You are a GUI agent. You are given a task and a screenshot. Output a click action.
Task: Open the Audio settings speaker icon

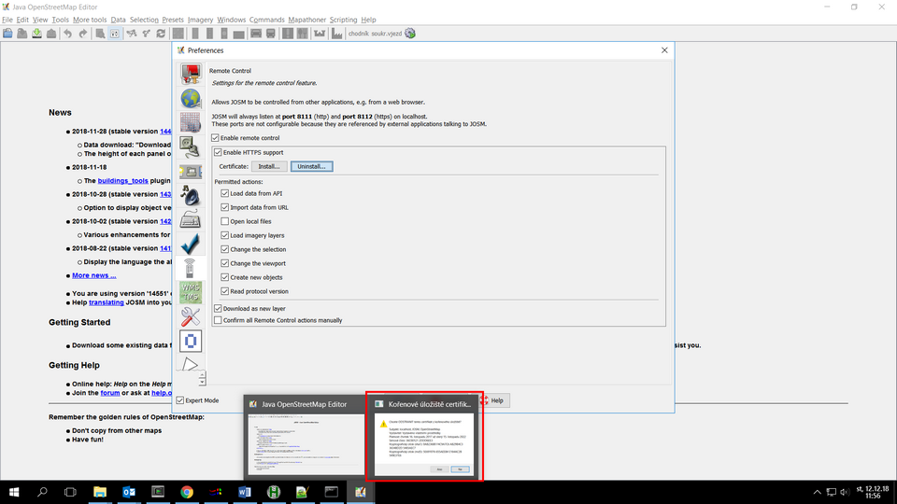point(191,195)
